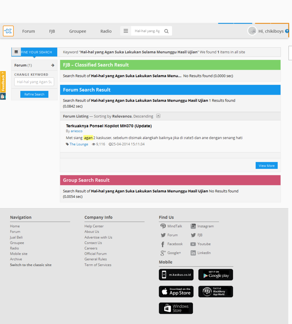Click the view count 9,116
This screenshot has height=324, width=292.
100,144
